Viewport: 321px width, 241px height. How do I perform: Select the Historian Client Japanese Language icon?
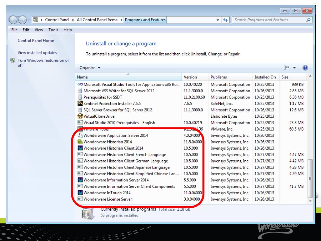pyautogui.click(x=80, y=167)
